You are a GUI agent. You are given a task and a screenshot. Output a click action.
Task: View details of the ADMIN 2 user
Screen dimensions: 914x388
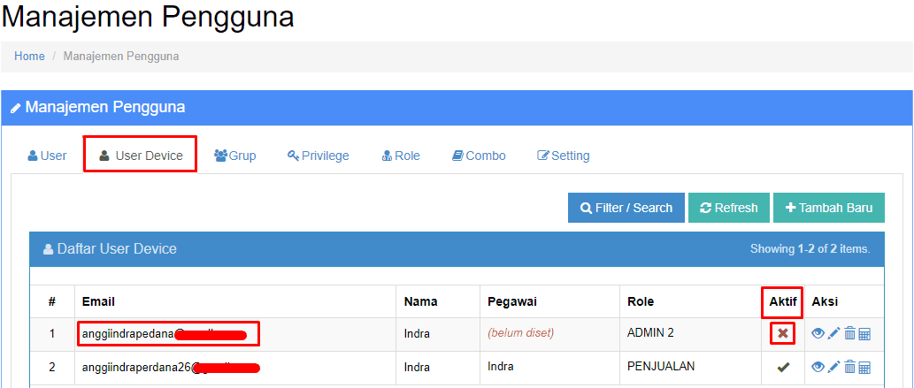[818, 333]
